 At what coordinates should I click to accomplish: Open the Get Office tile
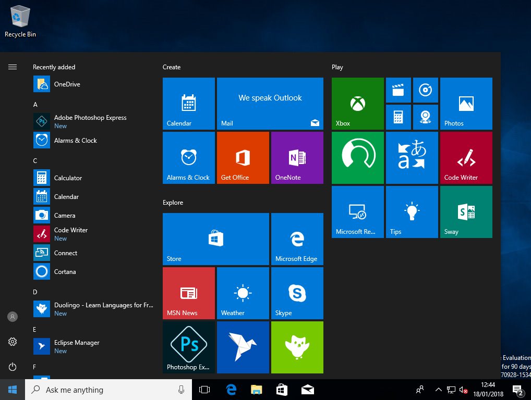(243, 158)
